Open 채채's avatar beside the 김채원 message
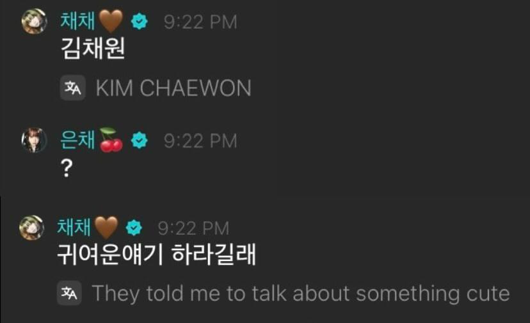The image size is (530, 323). click(34, 21)
